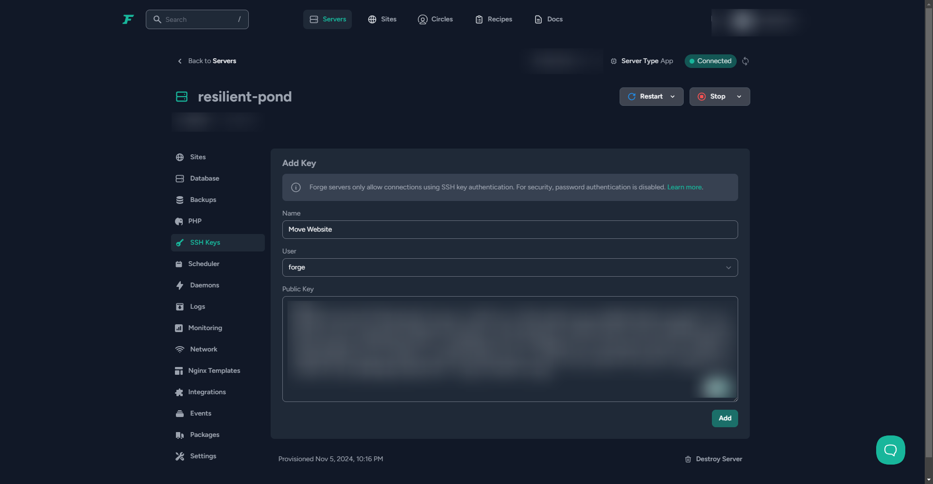
Task: Open Backups from the sidebar
Action: tap(203, 200)
